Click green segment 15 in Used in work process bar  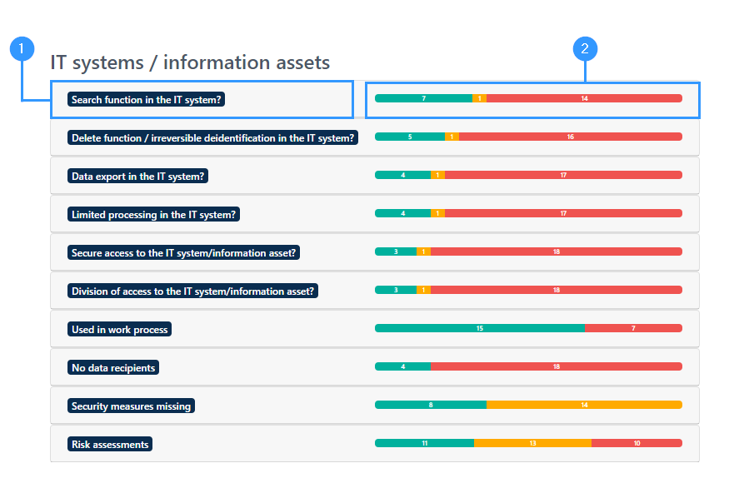(480, 329)
